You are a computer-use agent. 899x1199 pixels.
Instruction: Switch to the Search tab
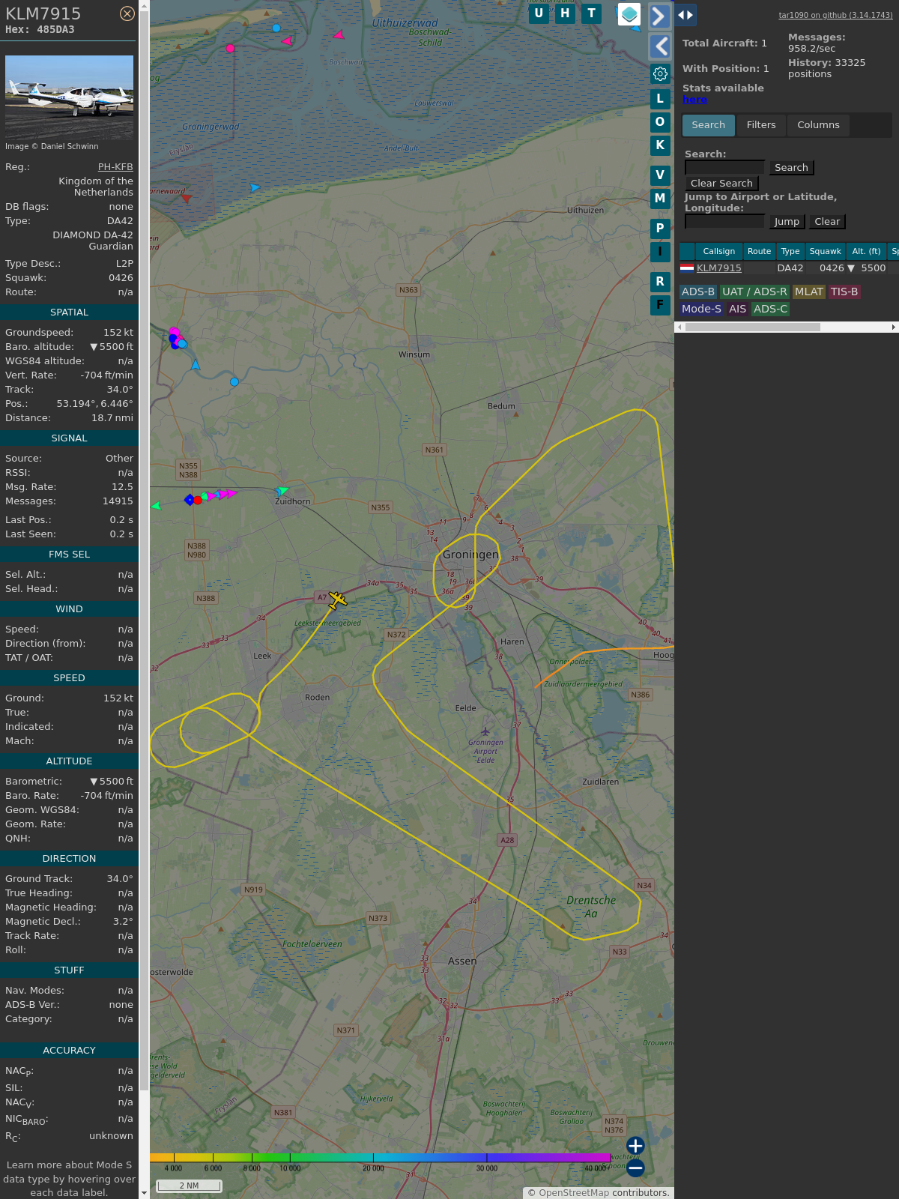coord(709,125)
